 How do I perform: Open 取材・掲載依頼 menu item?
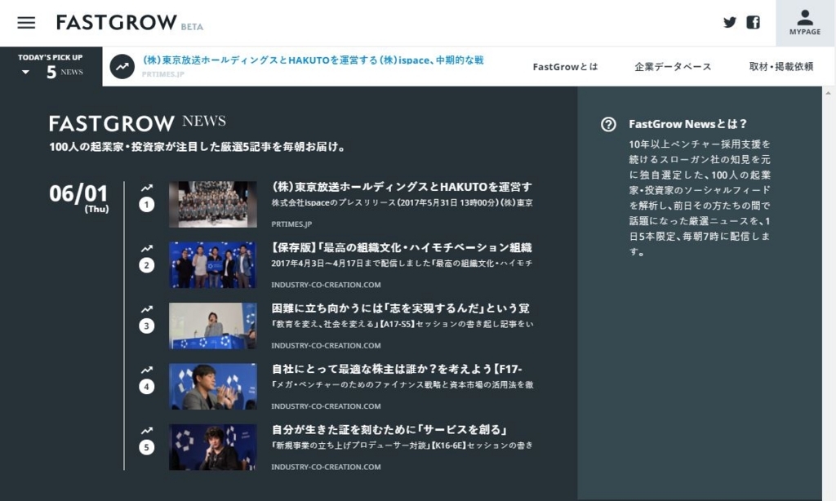(781, 67)
